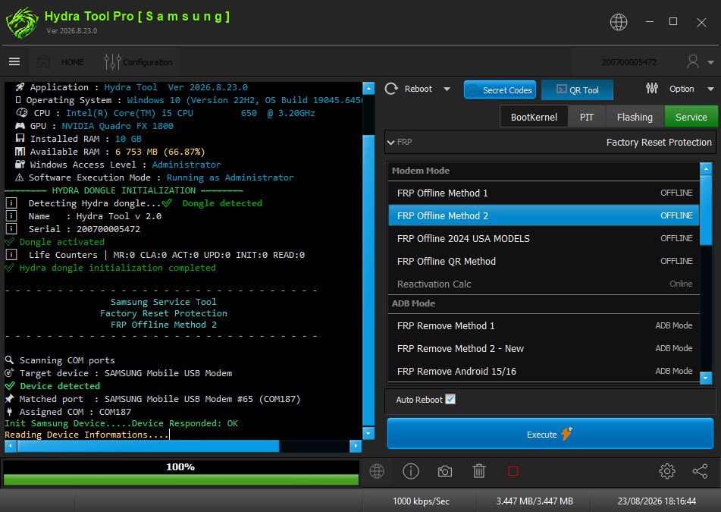The width and height of the screenshot is (721, 512).
Task: Click the log vertical scrollbar thumb
Action: pyautogui.click(x=368, y=280)
